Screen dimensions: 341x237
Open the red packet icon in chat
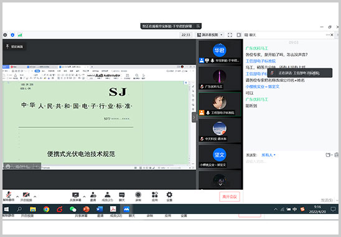point(337,155)
